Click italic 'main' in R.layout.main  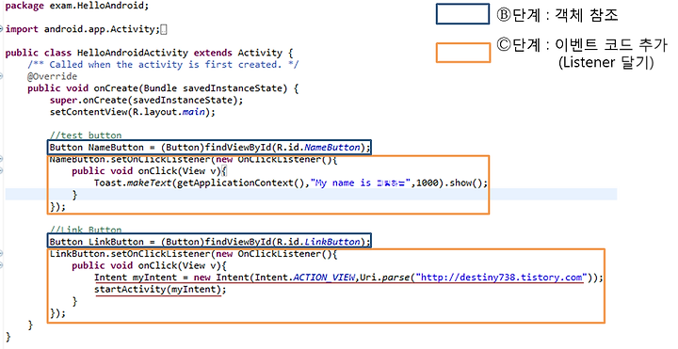[x=193, y=112]
